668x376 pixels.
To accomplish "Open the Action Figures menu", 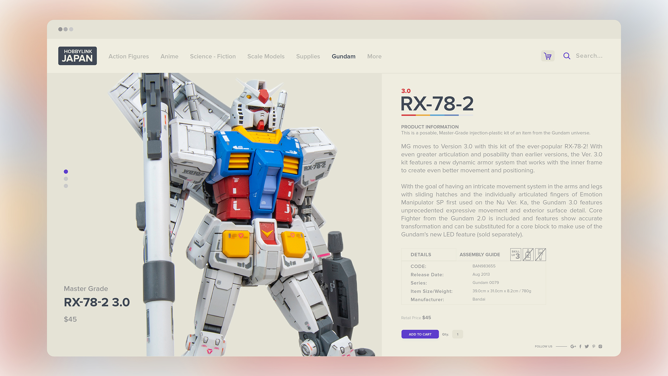I will coord(129,56).
